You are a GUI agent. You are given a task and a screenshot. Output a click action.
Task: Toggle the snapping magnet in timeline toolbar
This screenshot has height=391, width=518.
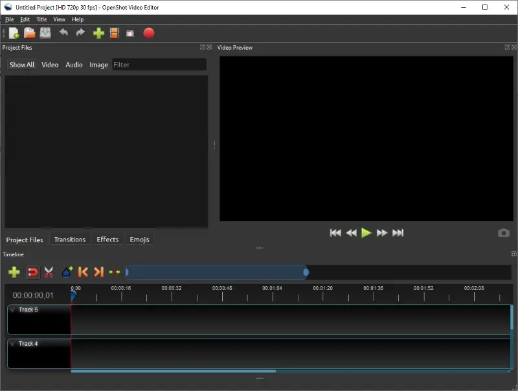(33, 272)
